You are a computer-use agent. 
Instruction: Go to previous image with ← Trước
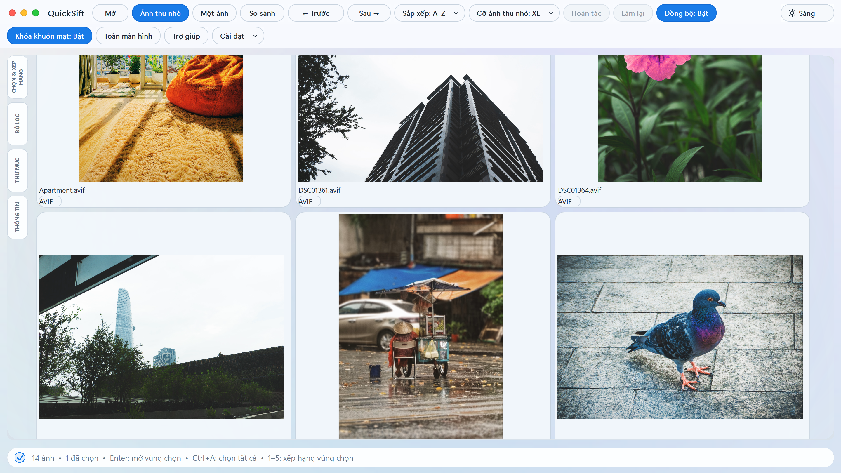(x=316, y=13)
